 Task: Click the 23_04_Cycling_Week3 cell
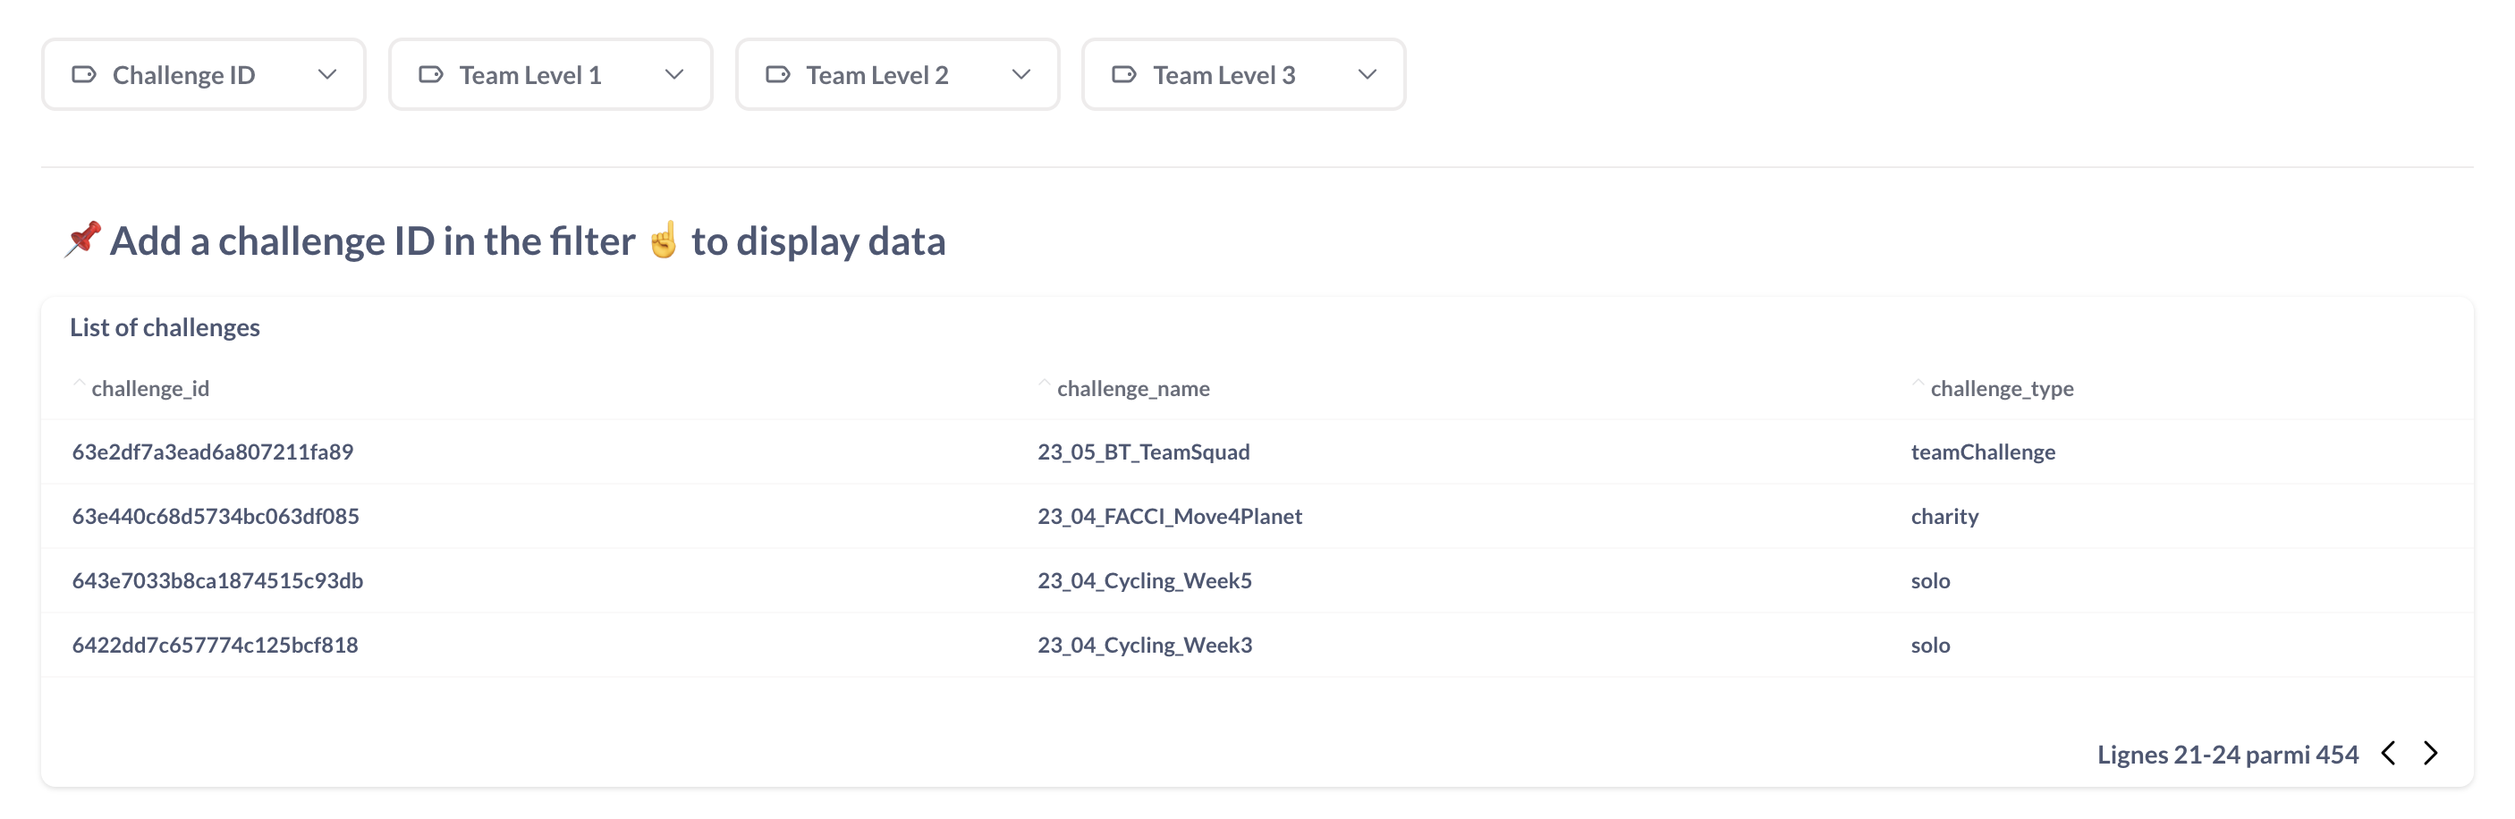coord(1144,646)
